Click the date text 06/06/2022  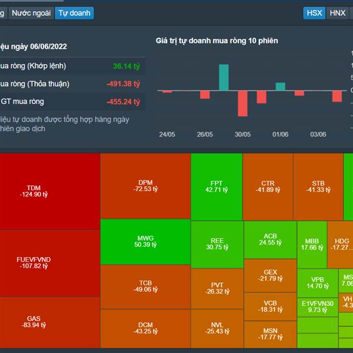[x=48, y=46]
